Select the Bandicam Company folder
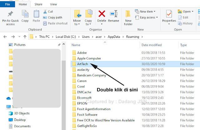Image resolution: width=200 pixels, height=130 pixels. click(92, 75)
